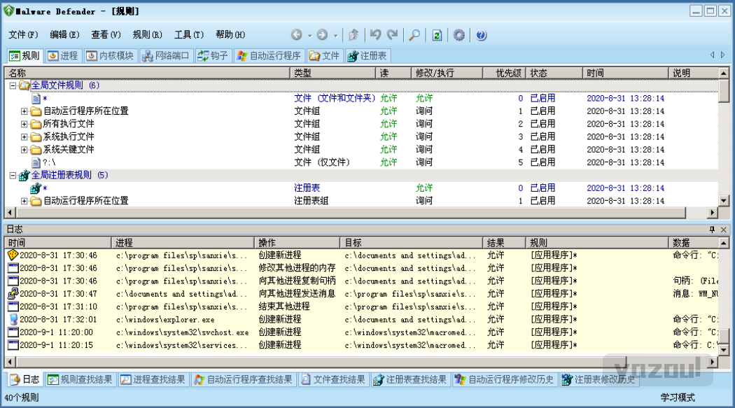Collapse the 全局文件规则 group
The width and height of the screenshot is (735, 408).
tap(13, 85)
